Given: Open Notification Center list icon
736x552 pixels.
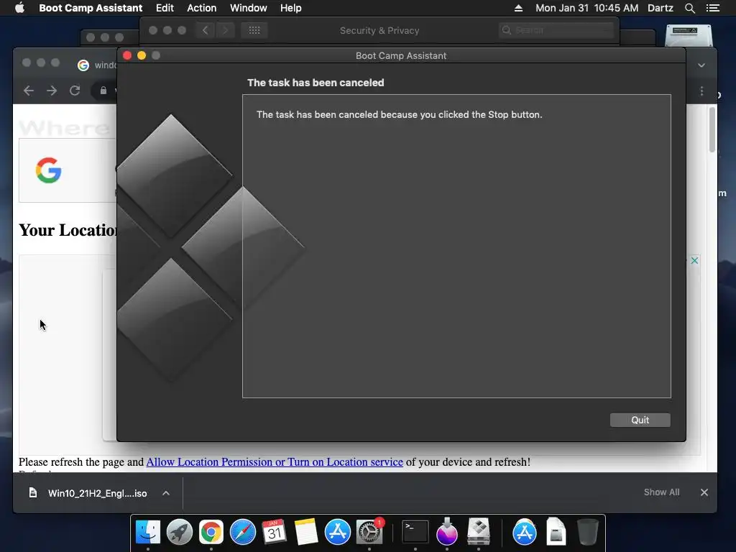Looking at the screenshot, I should [712, 8].
